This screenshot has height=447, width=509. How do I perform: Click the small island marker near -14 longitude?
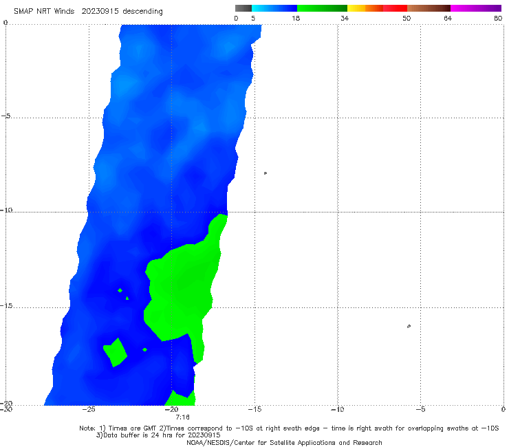[x=266, y=173]
